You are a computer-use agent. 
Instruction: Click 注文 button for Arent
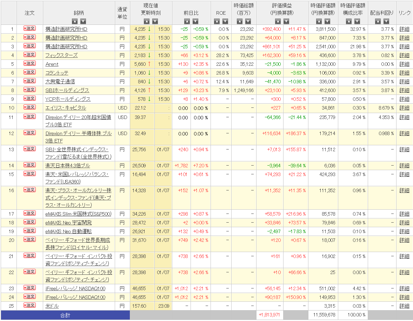click(x=29, y=63)
